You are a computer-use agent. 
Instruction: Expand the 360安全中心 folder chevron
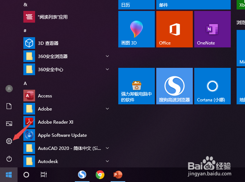point(107,69)
